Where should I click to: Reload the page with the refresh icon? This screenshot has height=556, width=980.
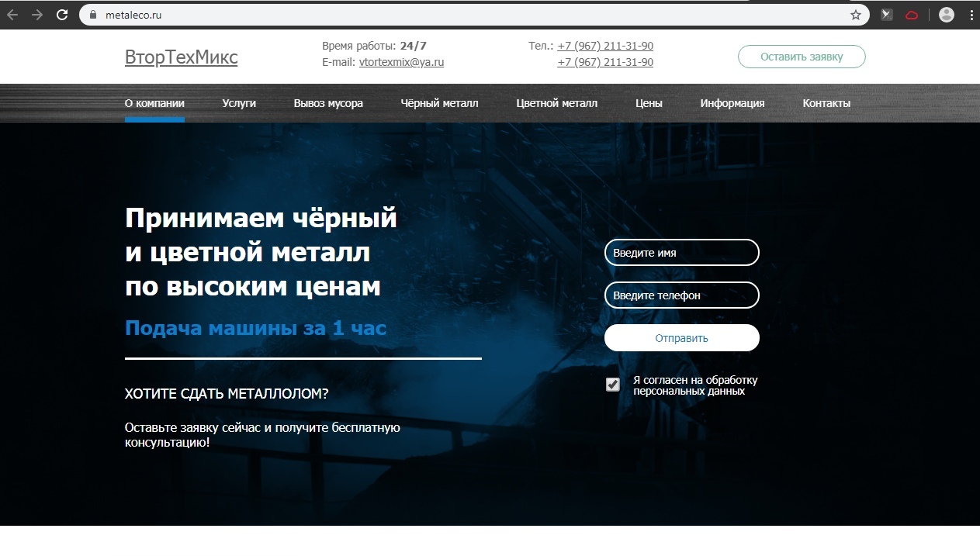tap(62, 15)
